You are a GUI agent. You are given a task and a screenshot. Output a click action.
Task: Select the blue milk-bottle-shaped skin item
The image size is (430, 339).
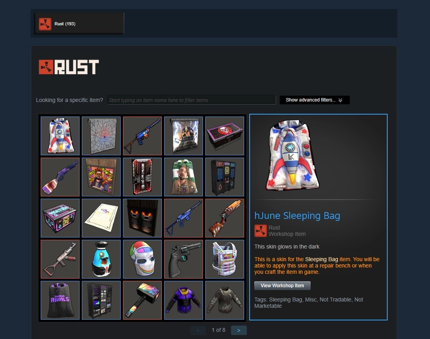coord(101,259)
